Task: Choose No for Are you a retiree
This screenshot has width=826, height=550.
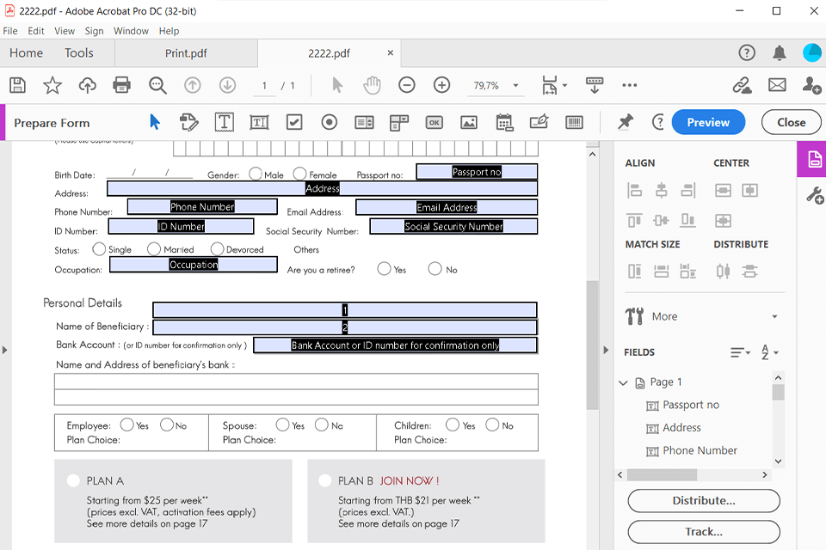Action: 435,269
